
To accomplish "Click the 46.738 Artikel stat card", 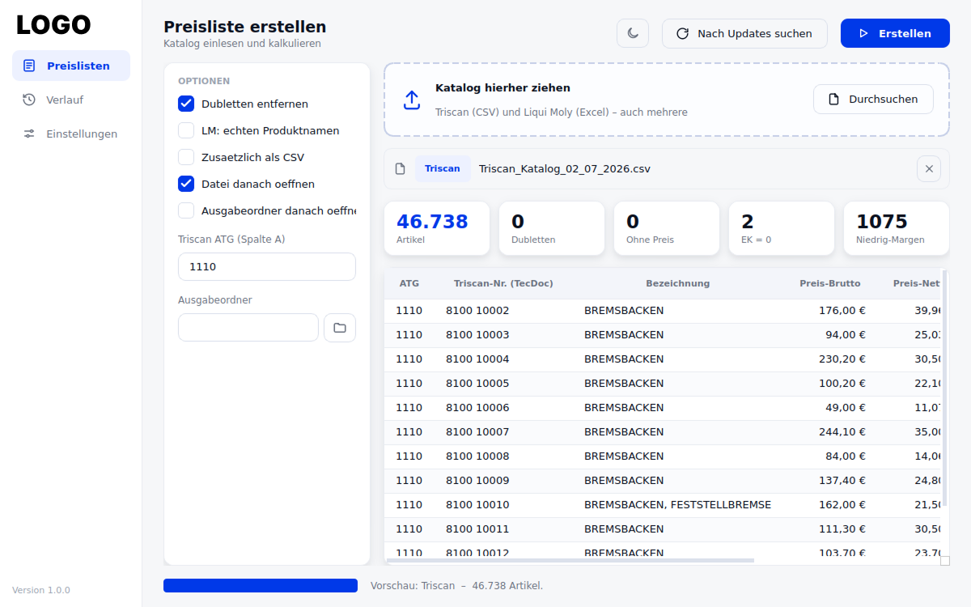I will (x=437, y=228).
